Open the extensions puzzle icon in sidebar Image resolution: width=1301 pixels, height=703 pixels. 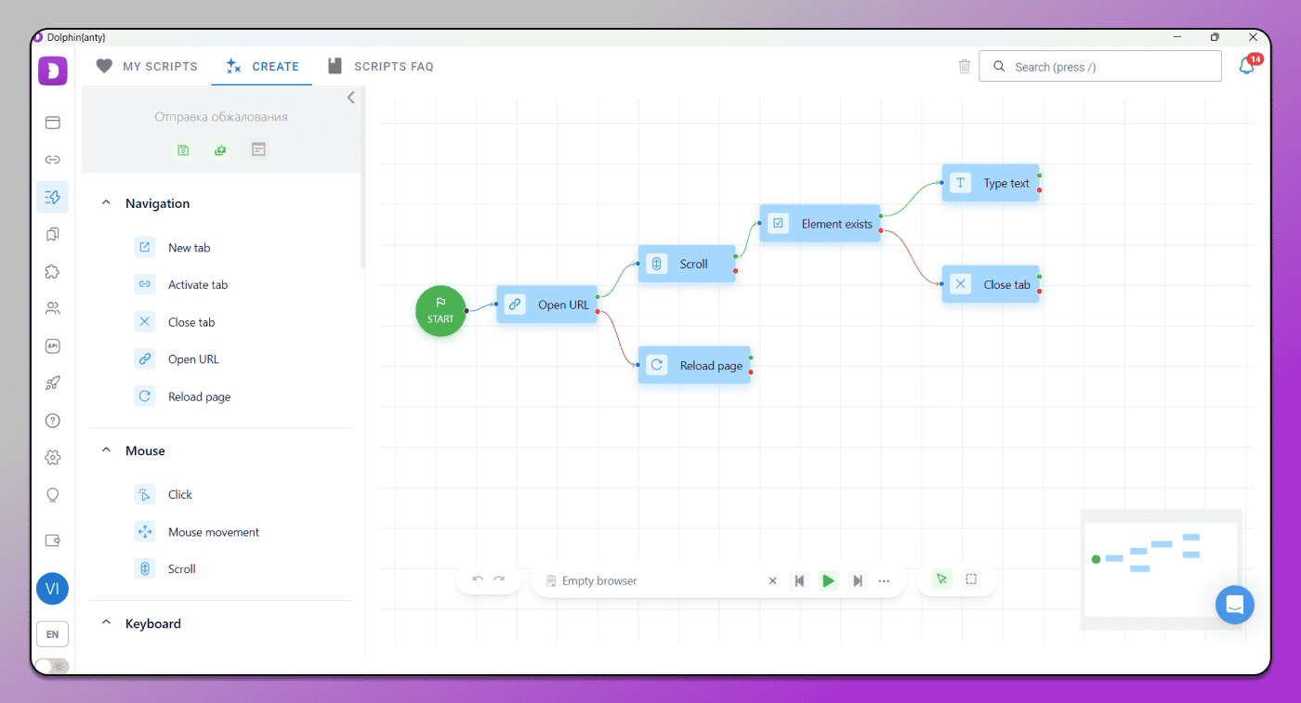click(x=53, y=271)
